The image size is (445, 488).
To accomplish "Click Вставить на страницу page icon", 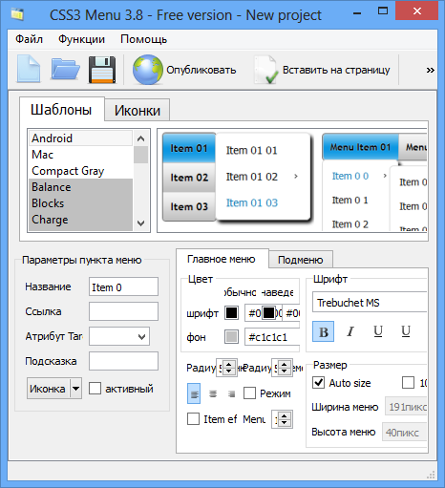I will coord(265,70).
